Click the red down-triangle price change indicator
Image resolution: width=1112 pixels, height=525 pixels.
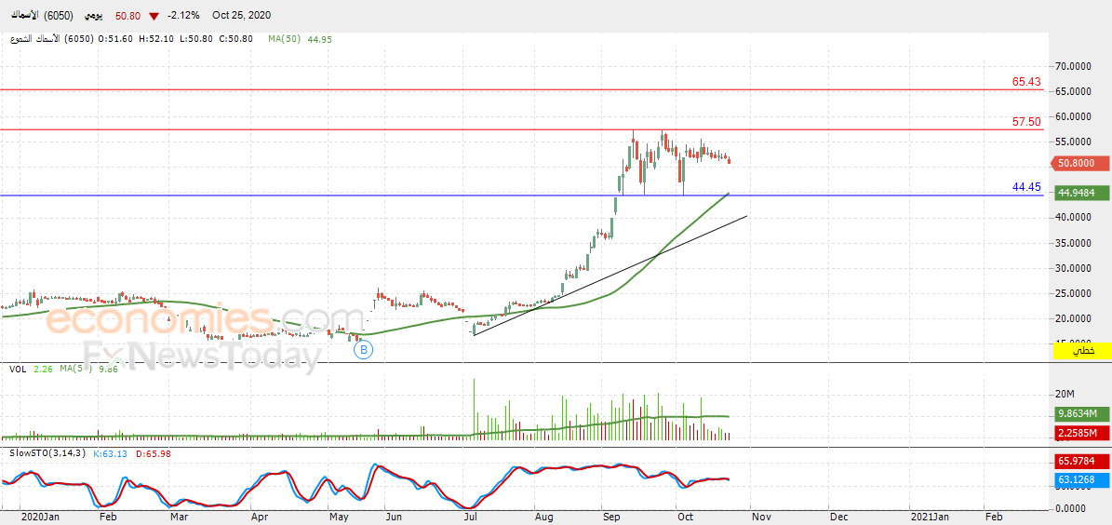[154, 16]
